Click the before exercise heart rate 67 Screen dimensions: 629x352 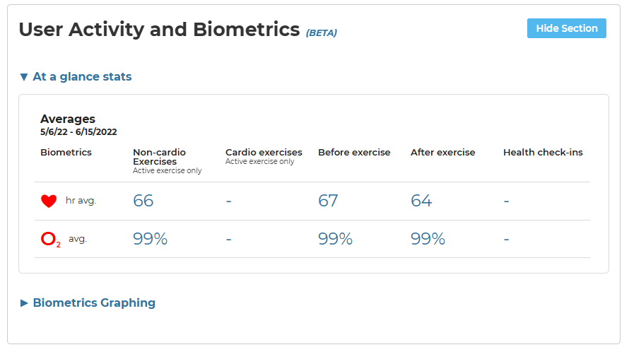coord(328,201)
